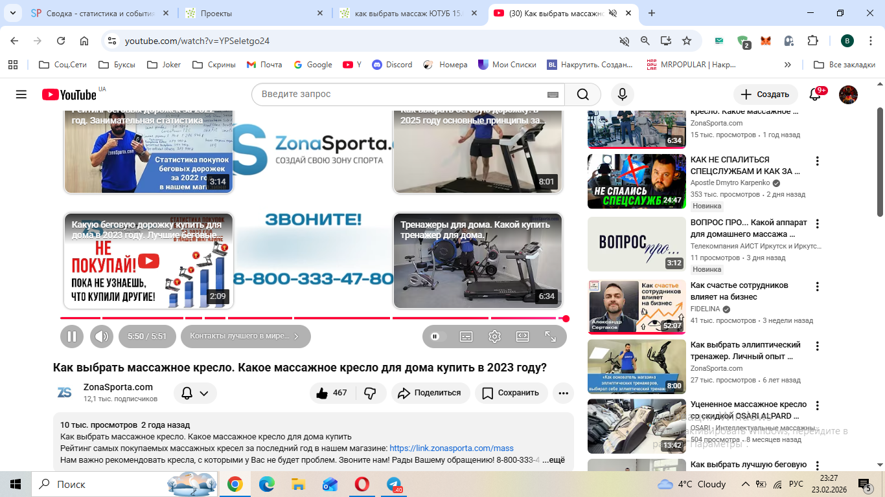Show hidden bookmarks with the chevron

click(788, 65)
